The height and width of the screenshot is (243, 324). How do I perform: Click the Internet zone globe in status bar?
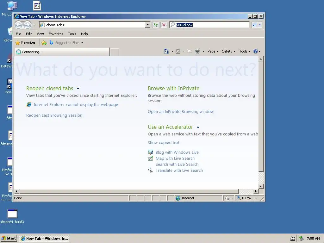178,198
